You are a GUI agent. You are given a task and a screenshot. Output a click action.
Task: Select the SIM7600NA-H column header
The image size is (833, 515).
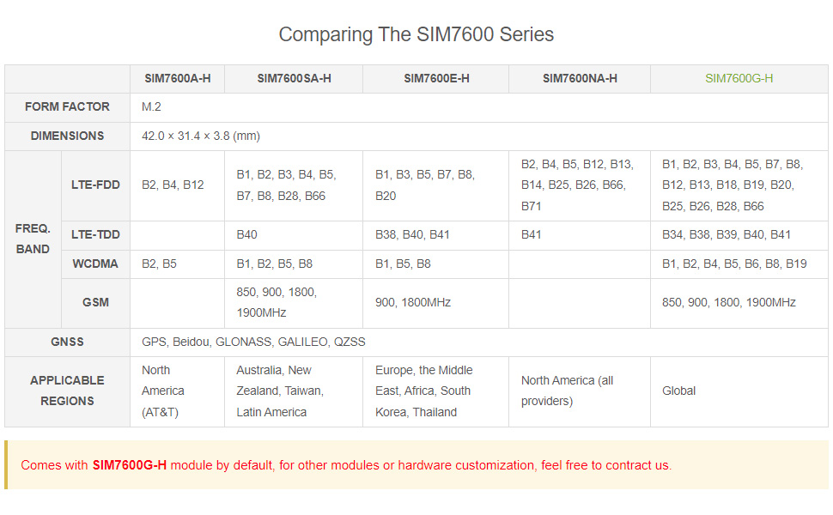tap(580, 78)
